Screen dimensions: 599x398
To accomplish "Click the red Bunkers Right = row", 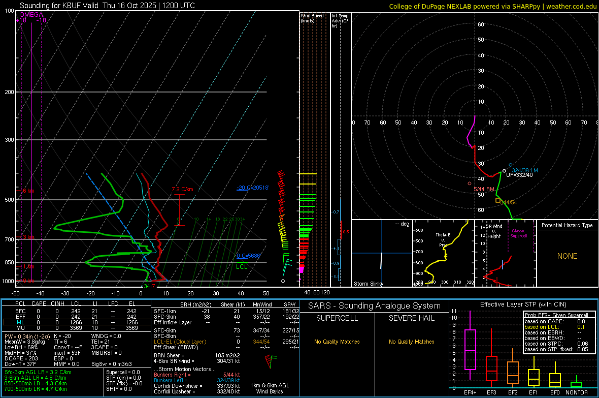I will [x=197, y=375].
